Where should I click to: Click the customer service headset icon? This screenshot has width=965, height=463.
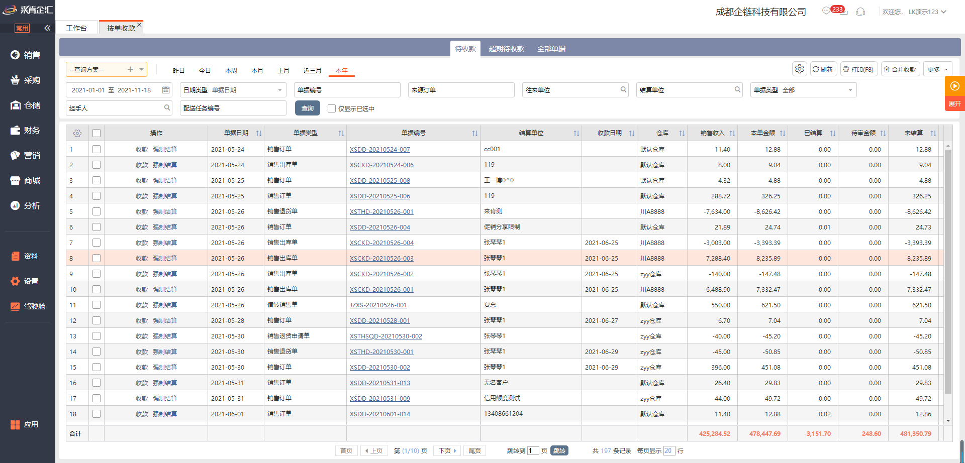(860, 12)
